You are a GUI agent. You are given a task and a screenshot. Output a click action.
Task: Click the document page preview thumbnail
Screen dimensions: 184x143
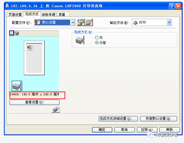[x=34, y=58]
